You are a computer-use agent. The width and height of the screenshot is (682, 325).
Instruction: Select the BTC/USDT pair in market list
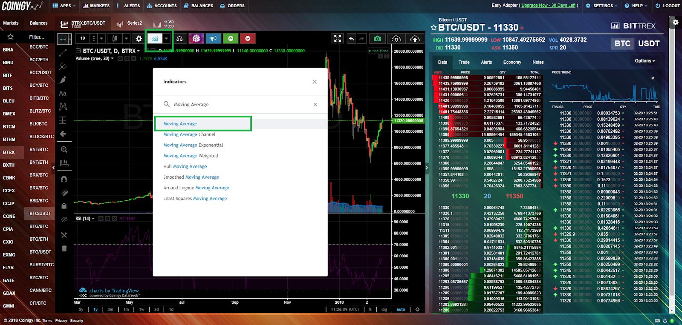40,214
